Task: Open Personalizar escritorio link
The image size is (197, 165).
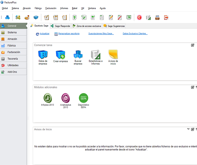Action: coord(69,34)
